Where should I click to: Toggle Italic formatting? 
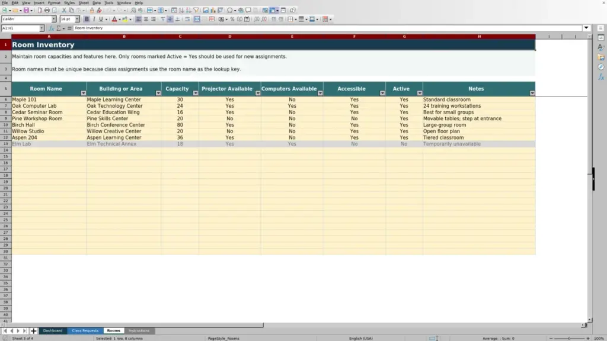[94, 19]
